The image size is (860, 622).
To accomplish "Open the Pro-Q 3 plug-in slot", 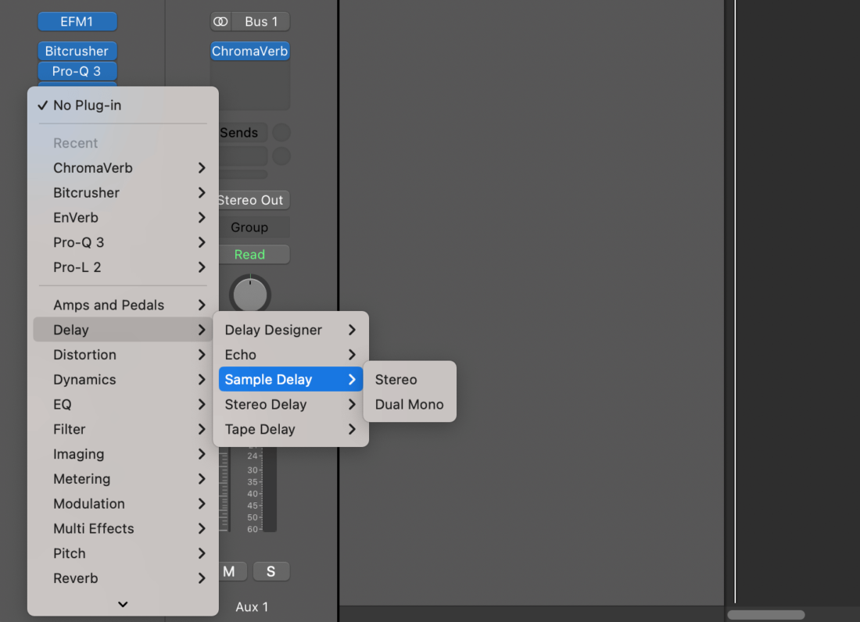I will click(77, 71).
